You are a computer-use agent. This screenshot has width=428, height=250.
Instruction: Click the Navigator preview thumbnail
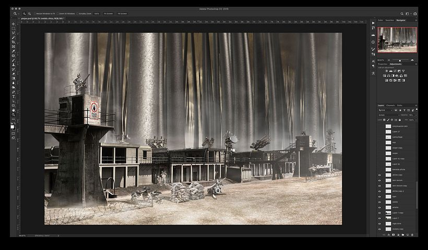[397, 40]
